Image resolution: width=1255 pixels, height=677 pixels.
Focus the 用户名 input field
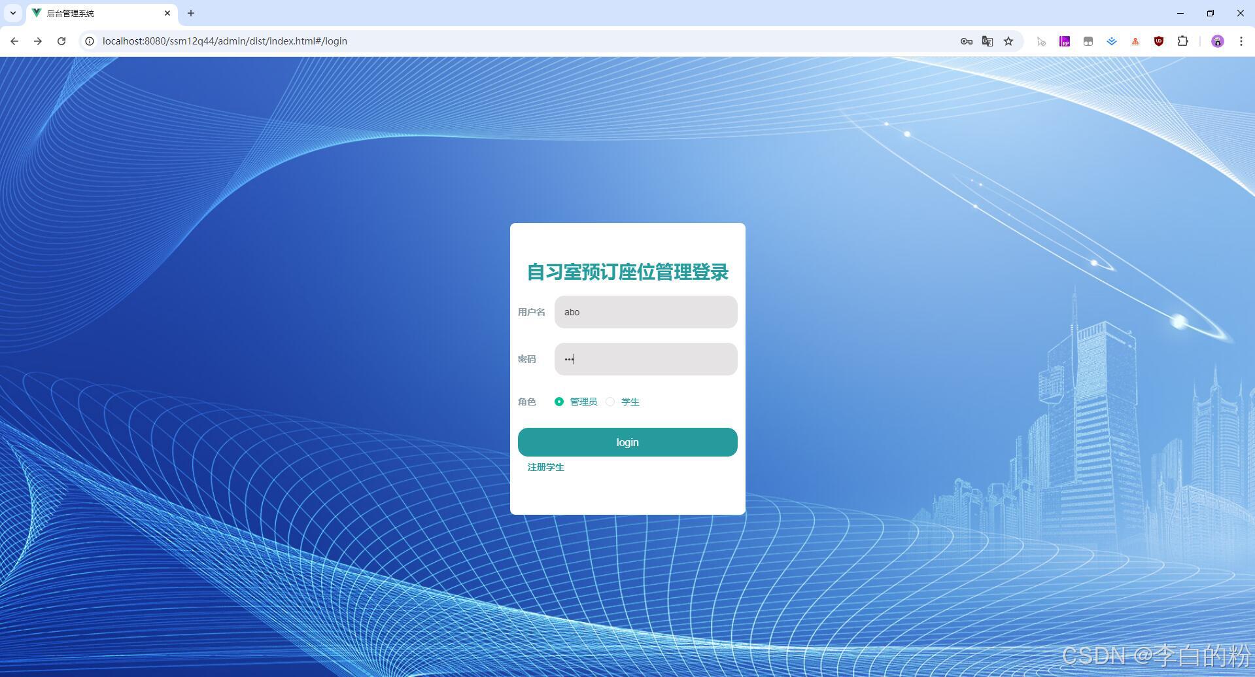point(646,312)
